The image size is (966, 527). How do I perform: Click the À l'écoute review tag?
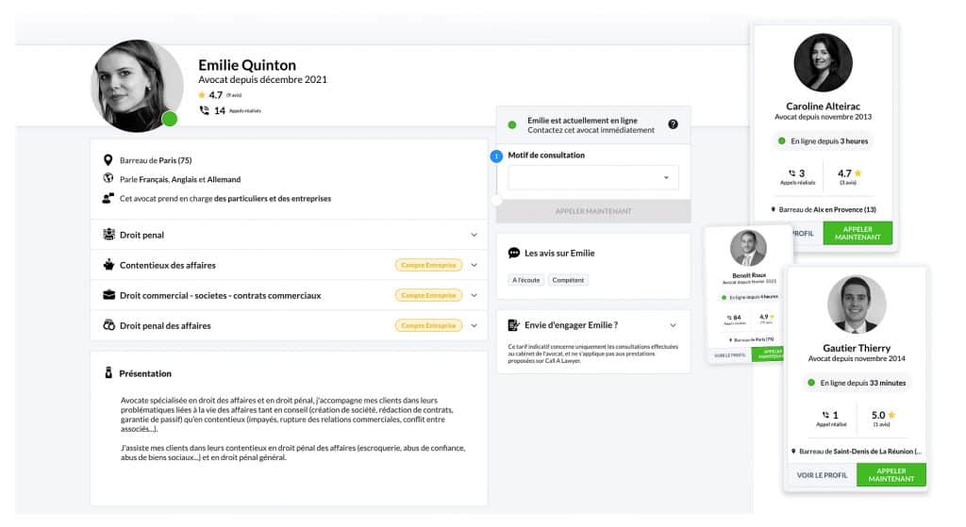(x=525, y=280)
